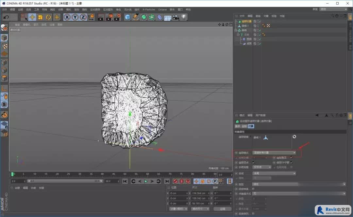Open the 绝对尺寸 size mode dropdown
This screenshot has height=217, width=353.
click(x=200, y=209)
